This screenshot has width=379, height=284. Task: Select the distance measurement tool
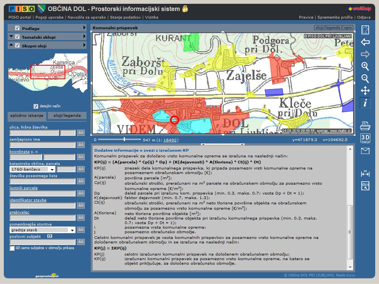[365, 173]
